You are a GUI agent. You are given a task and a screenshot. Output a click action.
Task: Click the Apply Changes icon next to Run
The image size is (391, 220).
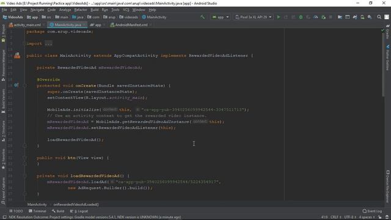(286, 17)
